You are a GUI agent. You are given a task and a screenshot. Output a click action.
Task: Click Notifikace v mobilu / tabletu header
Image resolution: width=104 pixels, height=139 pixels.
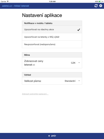pos(52,23)
